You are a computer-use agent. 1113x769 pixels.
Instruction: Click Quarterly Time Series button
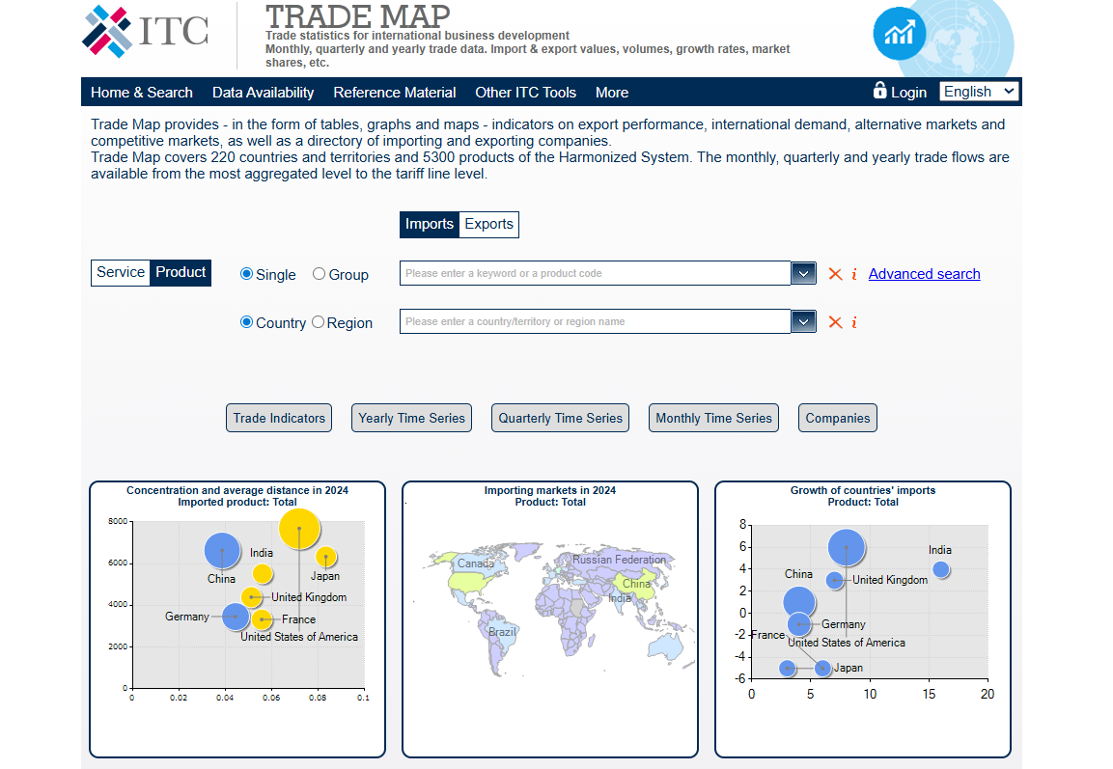pos(560,418)
